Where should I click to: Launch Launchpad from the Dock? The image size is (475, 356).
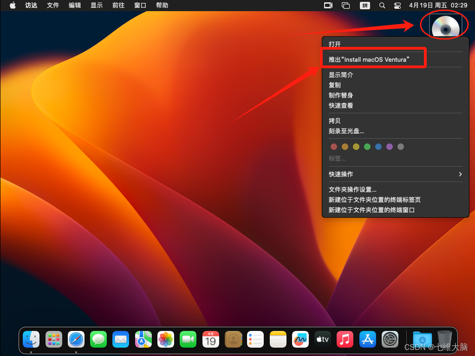pyautogui.click(x=53, y=339)
